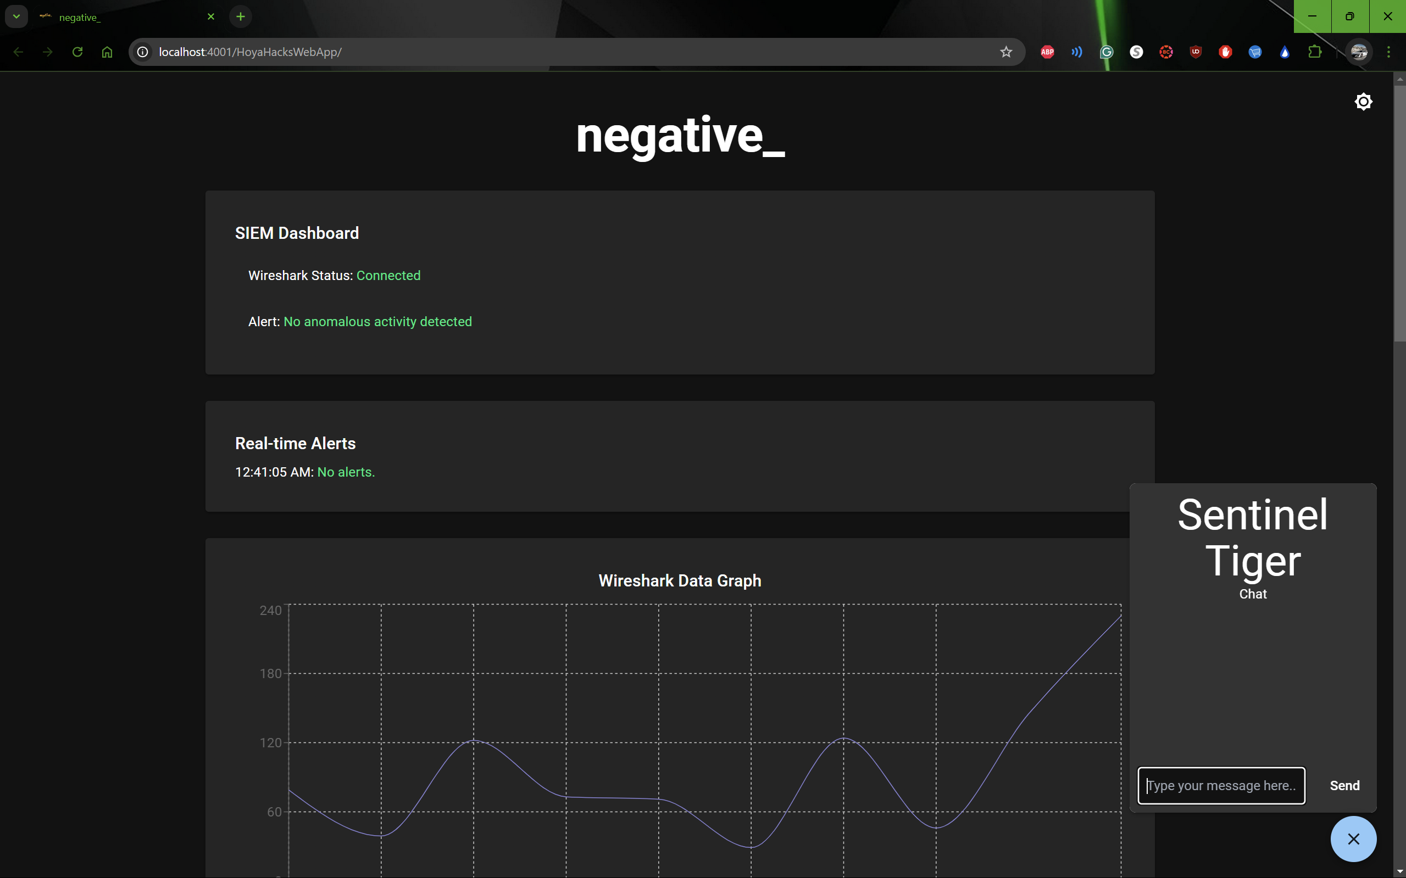Viewport: 1406px width, 878px height.
Task: Open the Chrome three-dot menu
Action: pos(1388,52)
